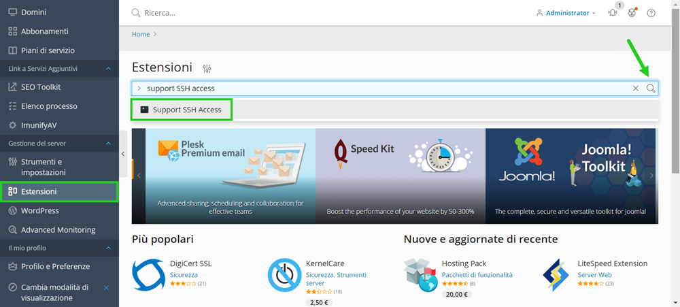The width and height of the screenshot is (680, 307).
Task: Expand categories chevron in extensions search box
Action: pyautogui.click(x=139, y=88)
